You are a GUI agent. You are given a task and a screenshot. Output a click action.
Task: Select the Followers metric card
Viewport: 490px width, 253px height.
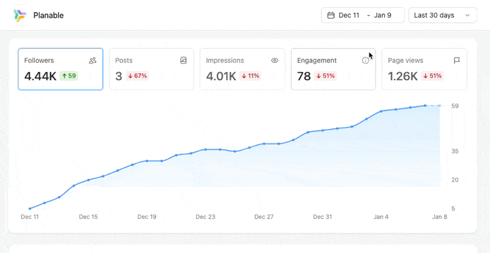[60, 69]
